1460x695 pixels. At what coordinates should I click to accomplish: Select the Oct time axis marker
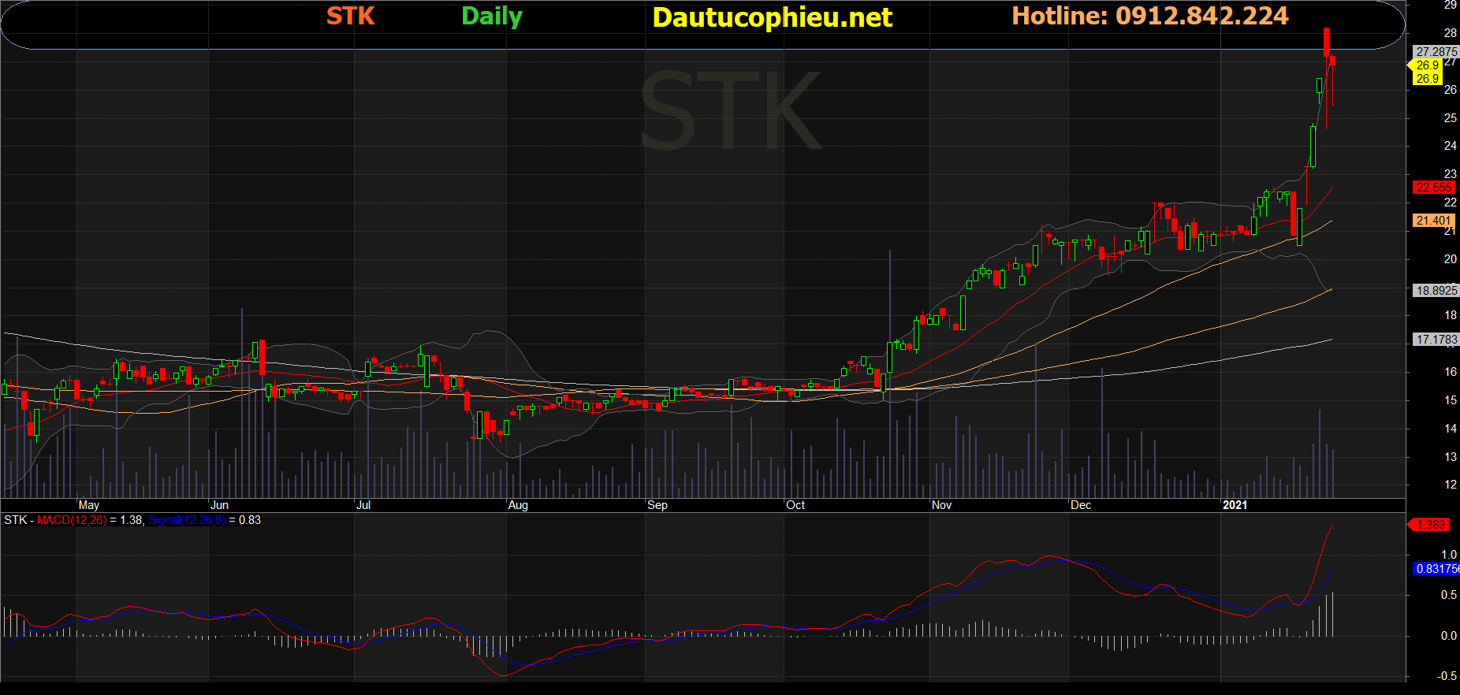pyautogui.click(x=795, y=505)
